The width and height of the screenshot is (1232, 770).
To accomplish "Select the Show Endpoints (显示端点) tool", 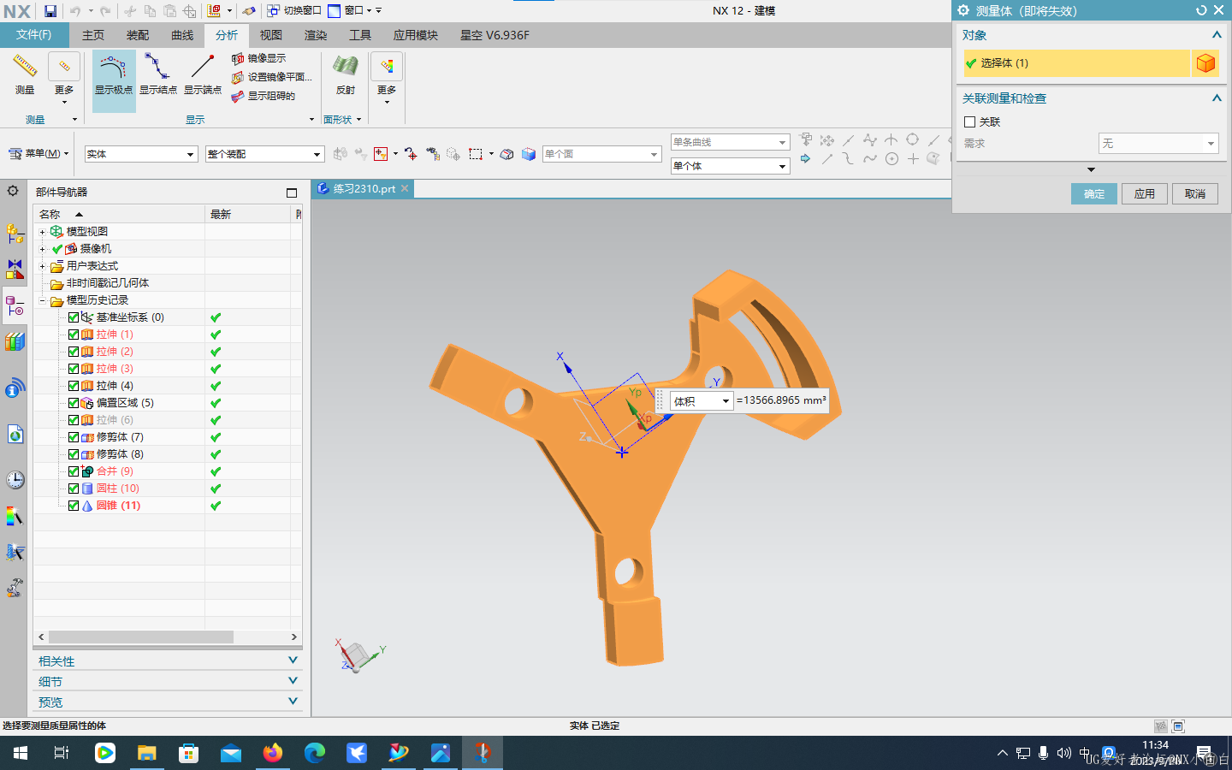I will [203, 75].
